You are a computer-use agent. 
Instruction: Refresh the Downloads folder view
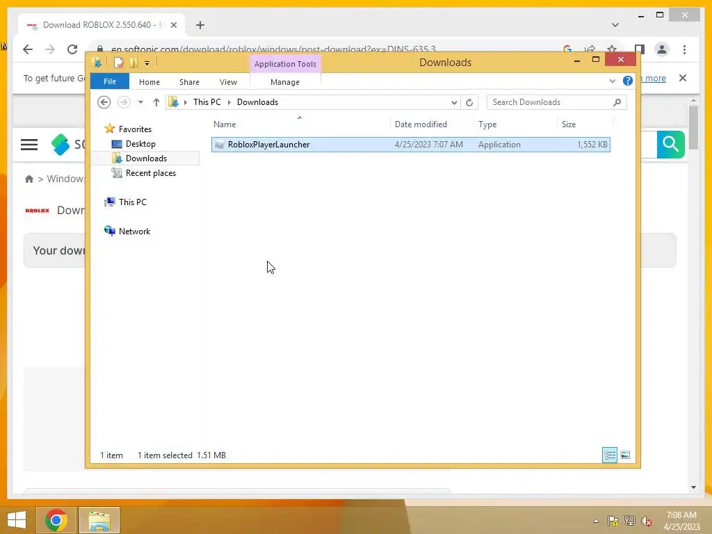[x=469, y=102]
